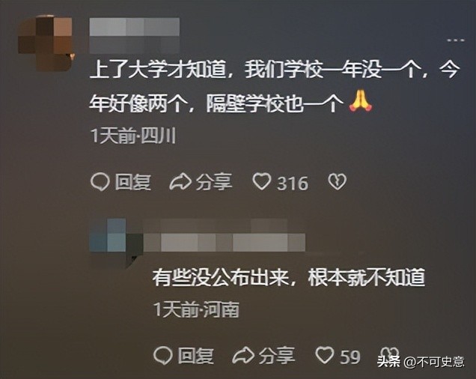The width and height of the screenshot is (476, 379).
Task: Click the 59 like count
Action: tap(350, 357)
